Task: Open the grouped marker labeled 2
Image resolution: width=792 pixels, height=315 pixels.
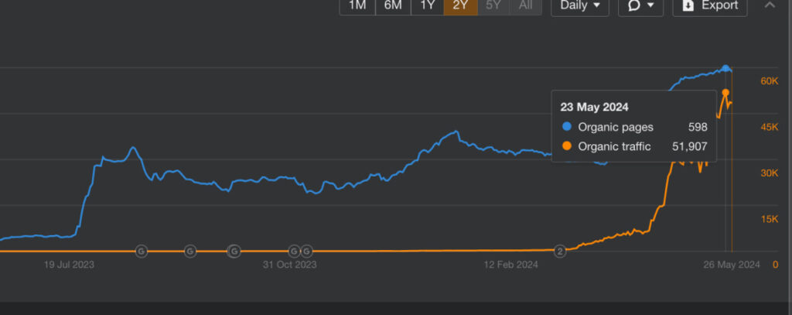Action: point(561,251)
